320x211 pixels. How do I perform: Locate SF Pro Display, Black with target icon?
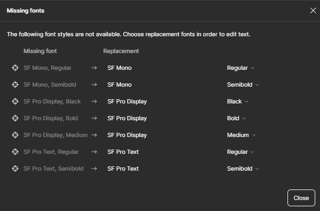pos(15,101)
